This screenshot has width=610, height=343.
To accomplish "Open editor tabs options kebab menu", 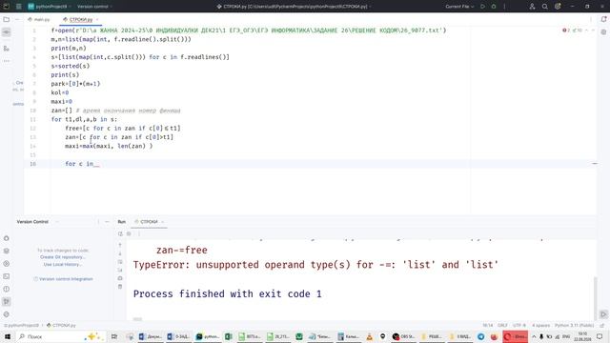I will tap(591, 19).
